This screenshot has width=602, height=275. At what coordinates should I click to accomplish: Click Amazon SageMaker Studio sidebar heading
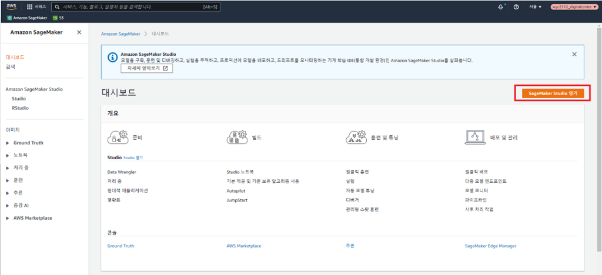click(34, 89)
